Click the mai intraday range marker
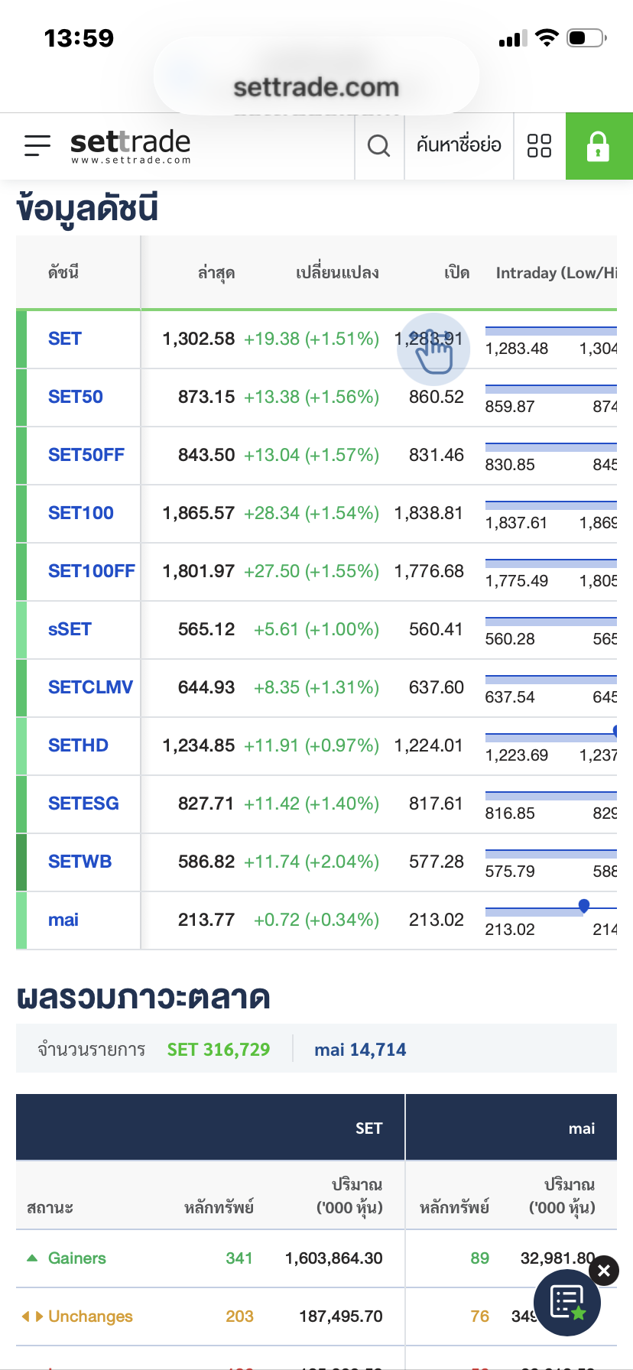 (584, 906)
